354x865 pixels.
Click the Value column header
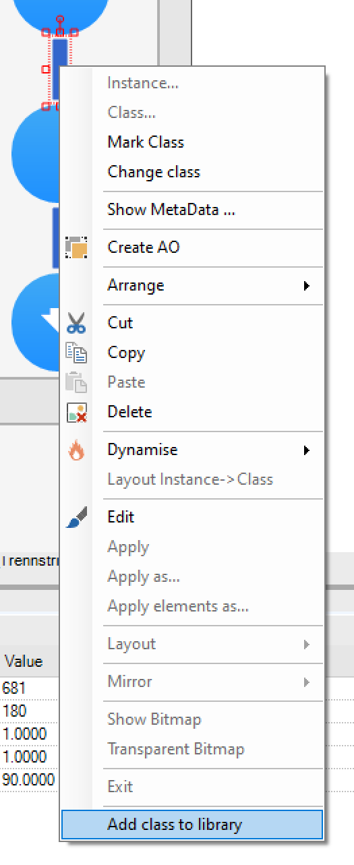[x=23, y=661]
